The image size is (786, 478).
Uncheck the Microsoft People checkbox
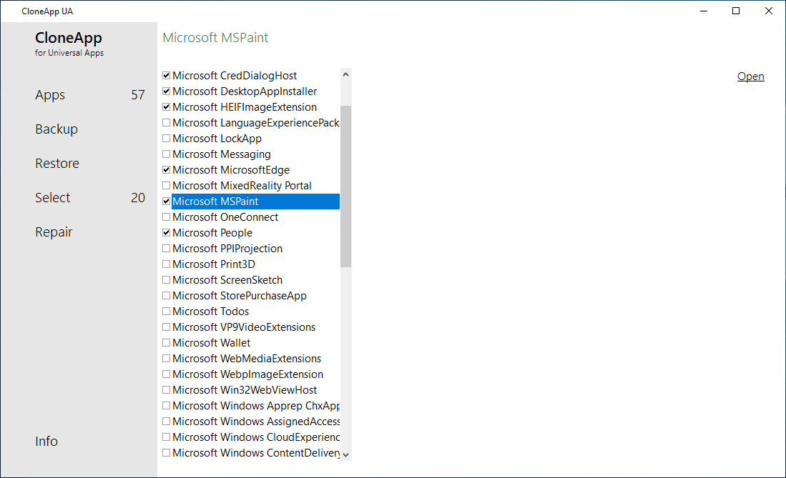click(167, 232)
